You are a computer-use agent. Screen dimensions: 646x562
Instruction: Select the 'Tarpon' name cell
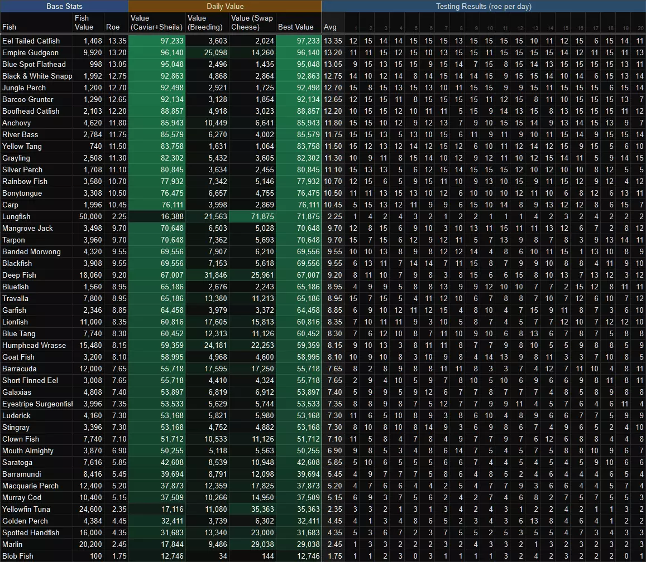click(37, 240)
